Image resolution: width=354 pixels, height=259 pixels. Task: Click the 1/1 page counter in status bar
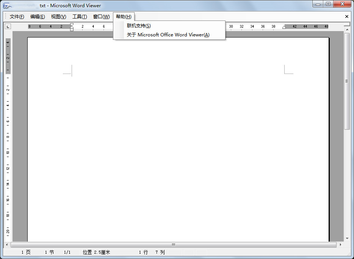(x=67, y=252)
